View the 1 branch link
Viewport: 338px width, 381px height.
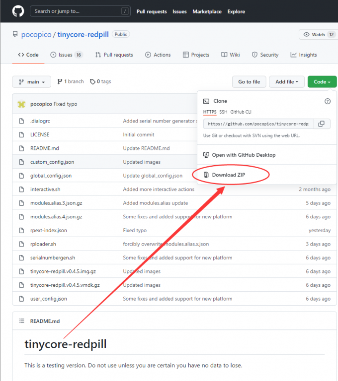pos(71,82)
